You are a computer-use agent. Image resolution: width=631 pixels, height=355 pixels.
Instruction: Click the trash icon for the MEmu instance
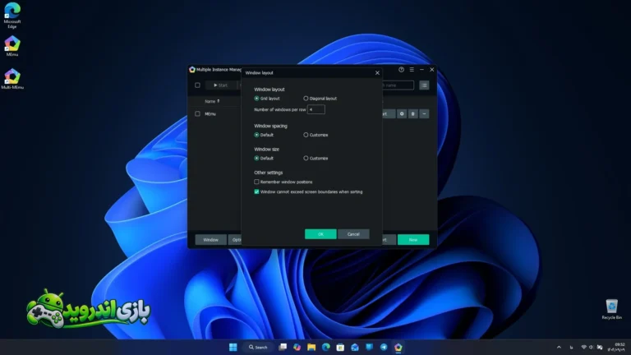(x=413, y=114)
